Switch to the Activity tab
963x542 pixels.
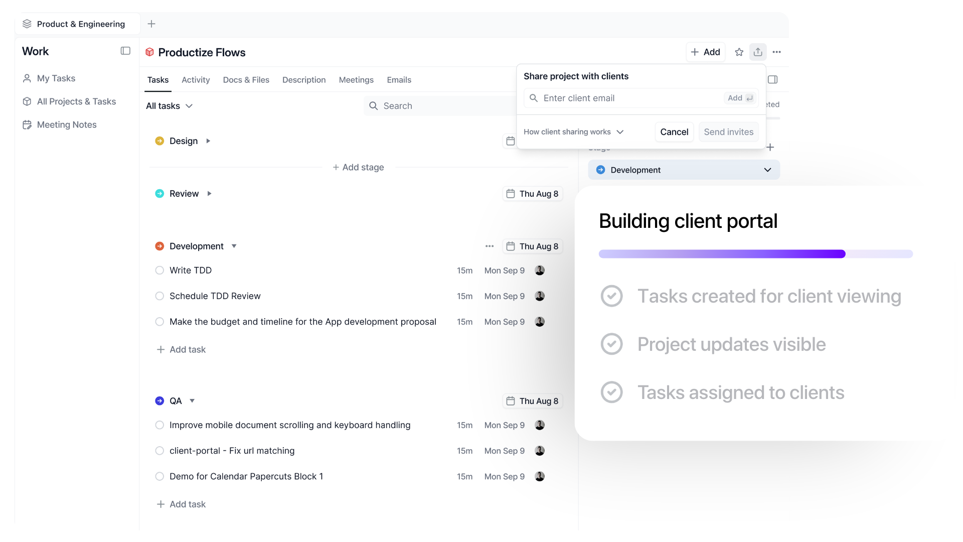click(x=196, y=80)
